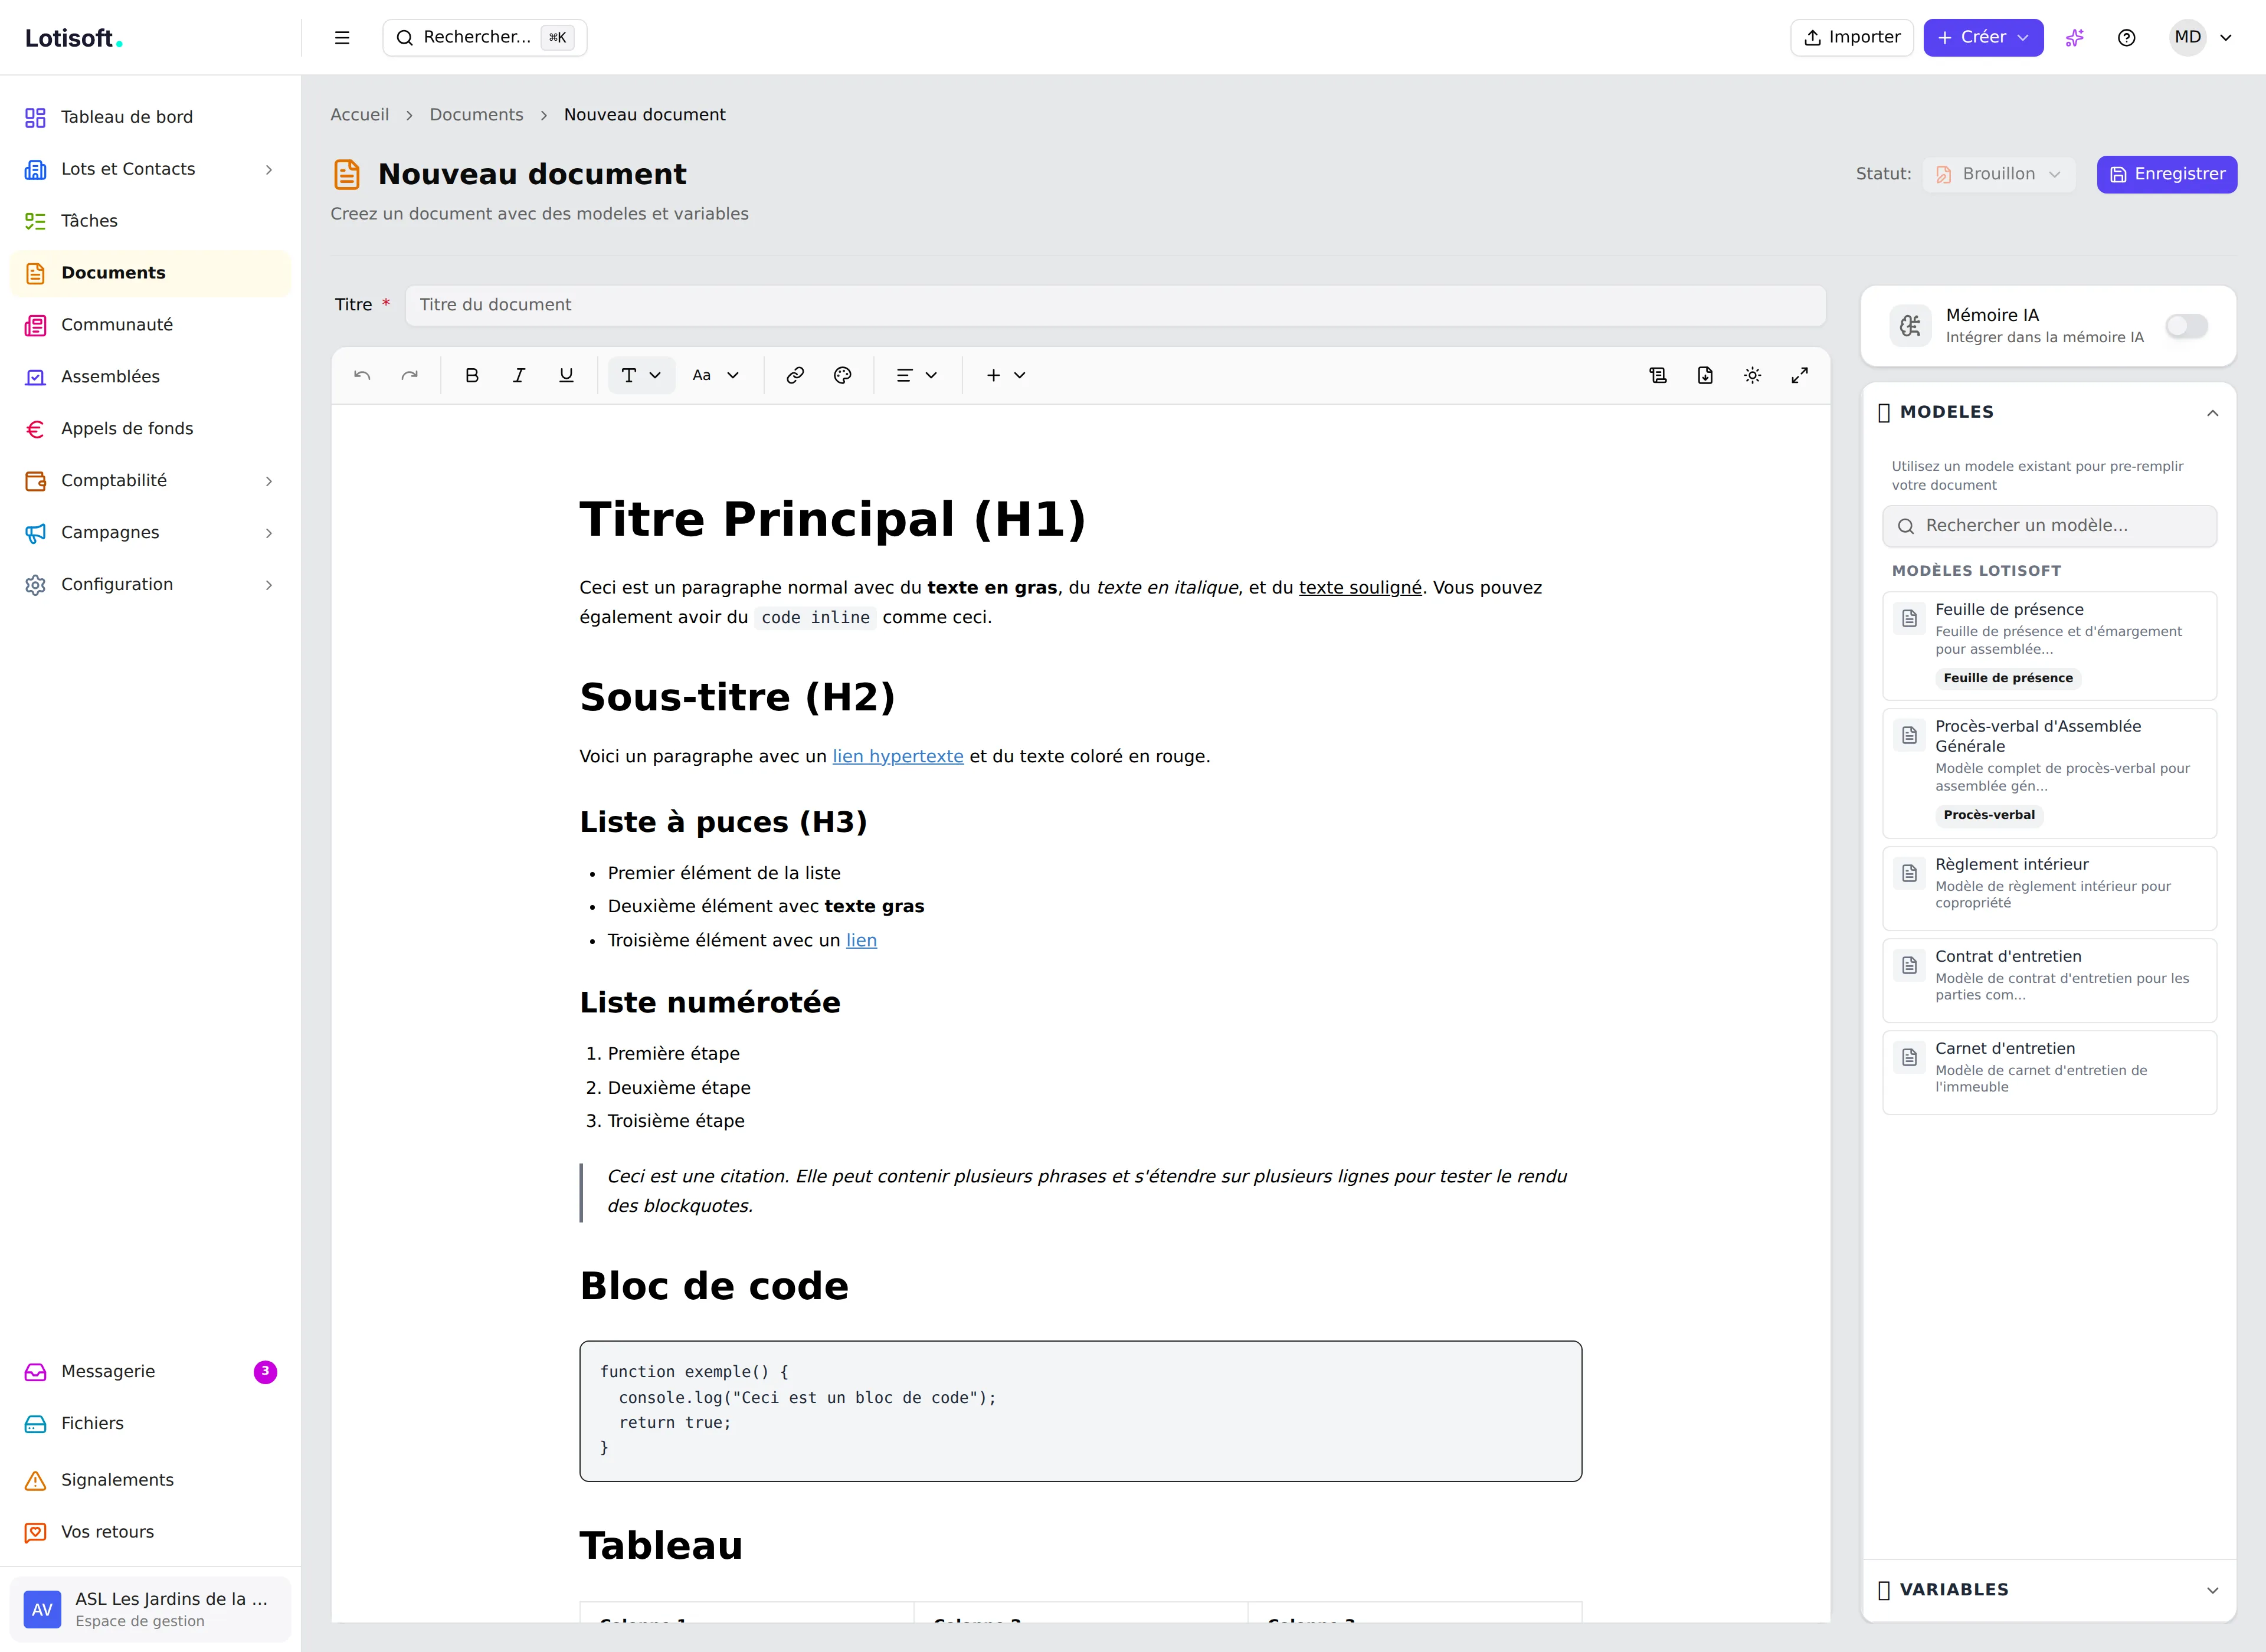The width and height of the screenshot is (2266, 1652).
Task: Click the undo arrow in editor toolbar
Action: 362,375
